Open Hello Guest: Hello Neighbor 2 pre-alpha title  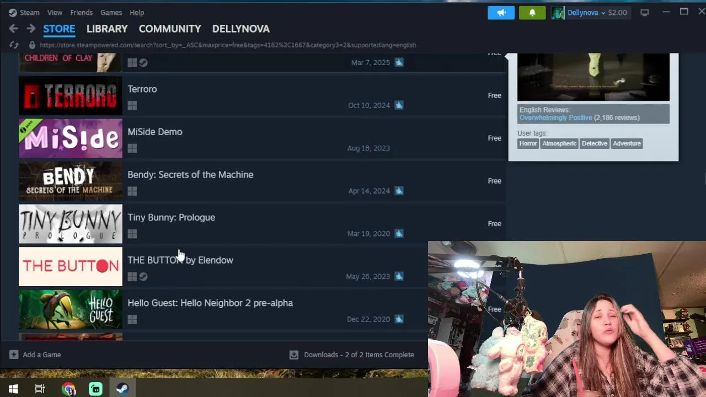(x=210, y=303)
